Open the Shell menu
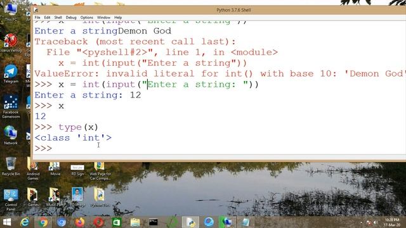Viewport: 406px width, 228px height. coord(58,18)
